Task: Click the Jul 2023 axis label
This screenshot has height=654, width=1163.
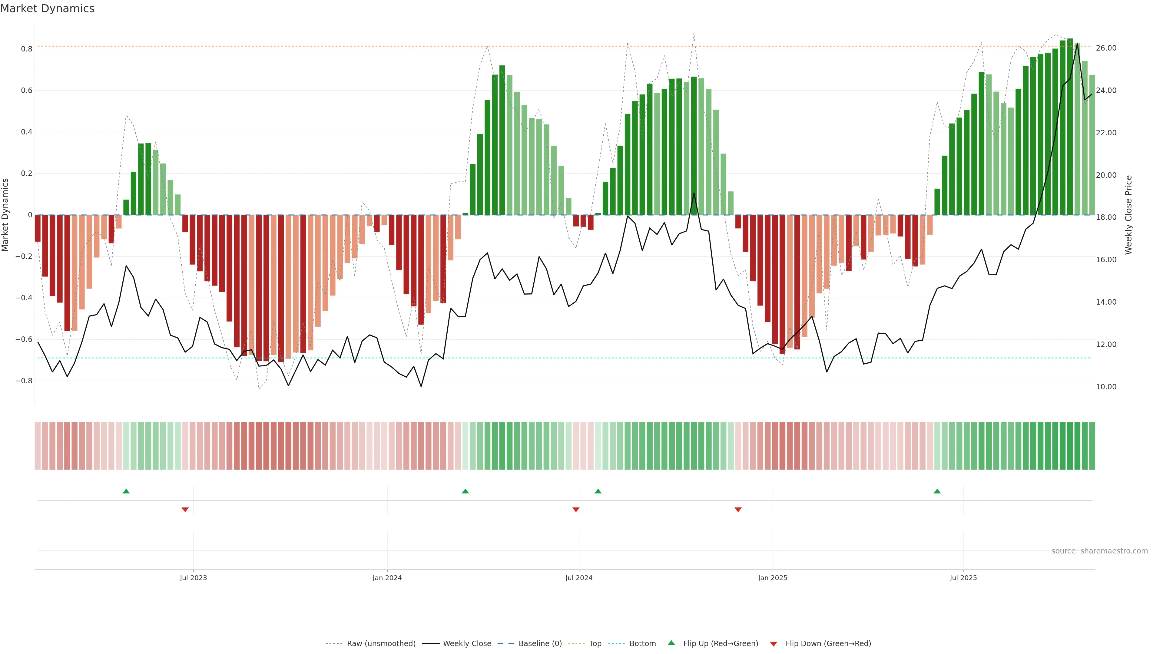Action: (193, 578)
